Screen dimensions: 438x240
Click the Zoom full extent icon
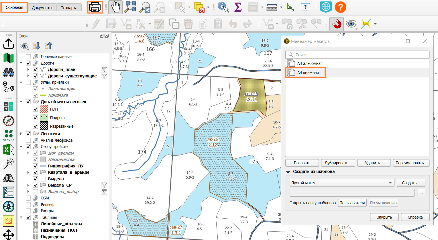pos(130,7)
